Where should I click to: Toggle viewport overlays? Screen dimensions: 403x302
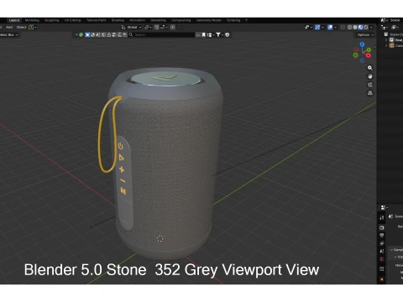[330, 27]
